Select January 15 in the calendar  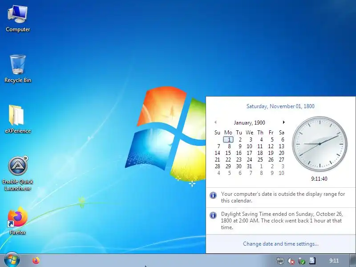click(228, 153)
